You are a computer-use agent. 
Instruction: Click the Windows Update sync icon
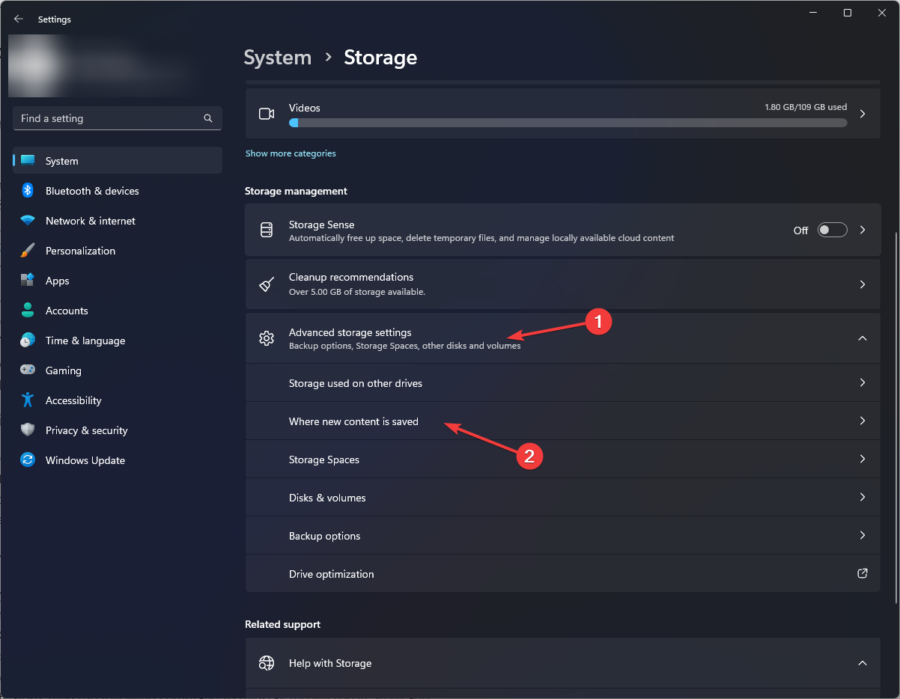tap(28, 460)
